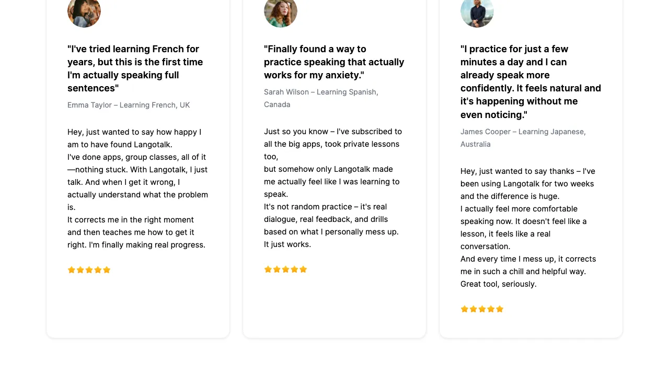The height and width of the screenshot is (376, 669).
Task: Click the last star in Emma's rating
Action: 107,270
